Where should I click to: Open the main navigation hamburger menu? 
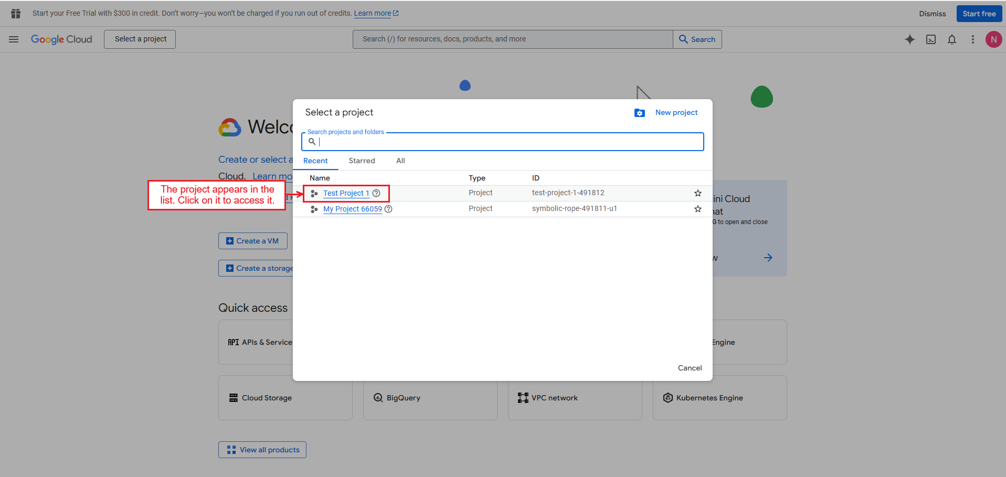[x=14, y=39]
